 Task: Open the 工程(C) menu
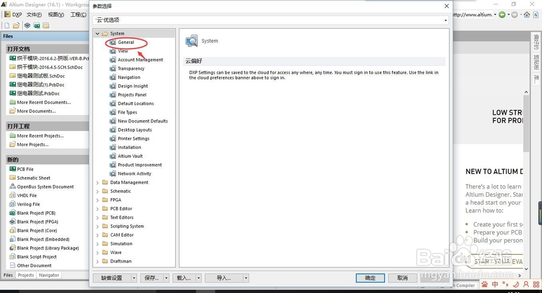coord(78,15)
